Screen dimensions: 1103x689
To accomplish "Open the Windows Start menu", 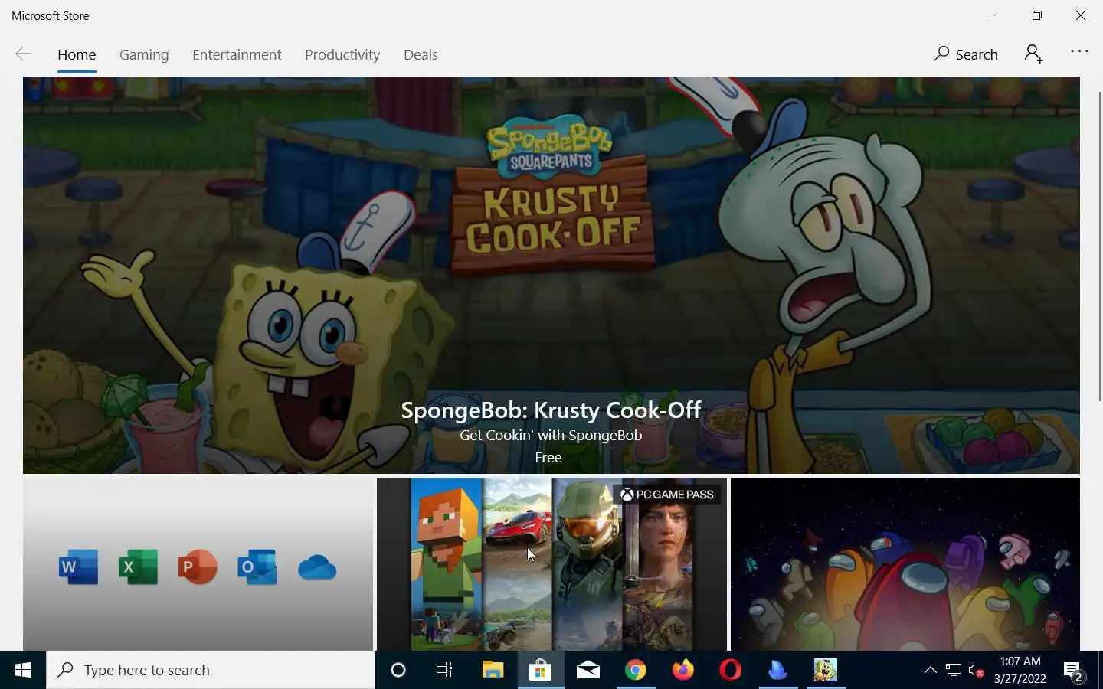I will click(23, 670).
